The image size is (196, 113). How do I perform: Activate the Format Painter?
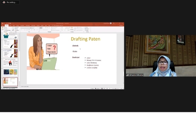7,30
